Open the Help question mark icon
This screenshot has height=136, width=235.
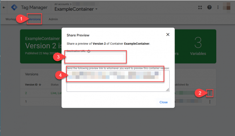click(209, 7)
